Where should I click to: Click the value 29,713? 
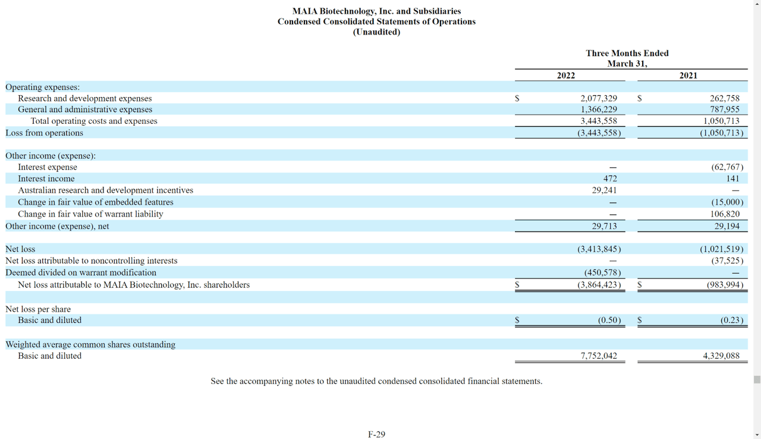[604, 227]
